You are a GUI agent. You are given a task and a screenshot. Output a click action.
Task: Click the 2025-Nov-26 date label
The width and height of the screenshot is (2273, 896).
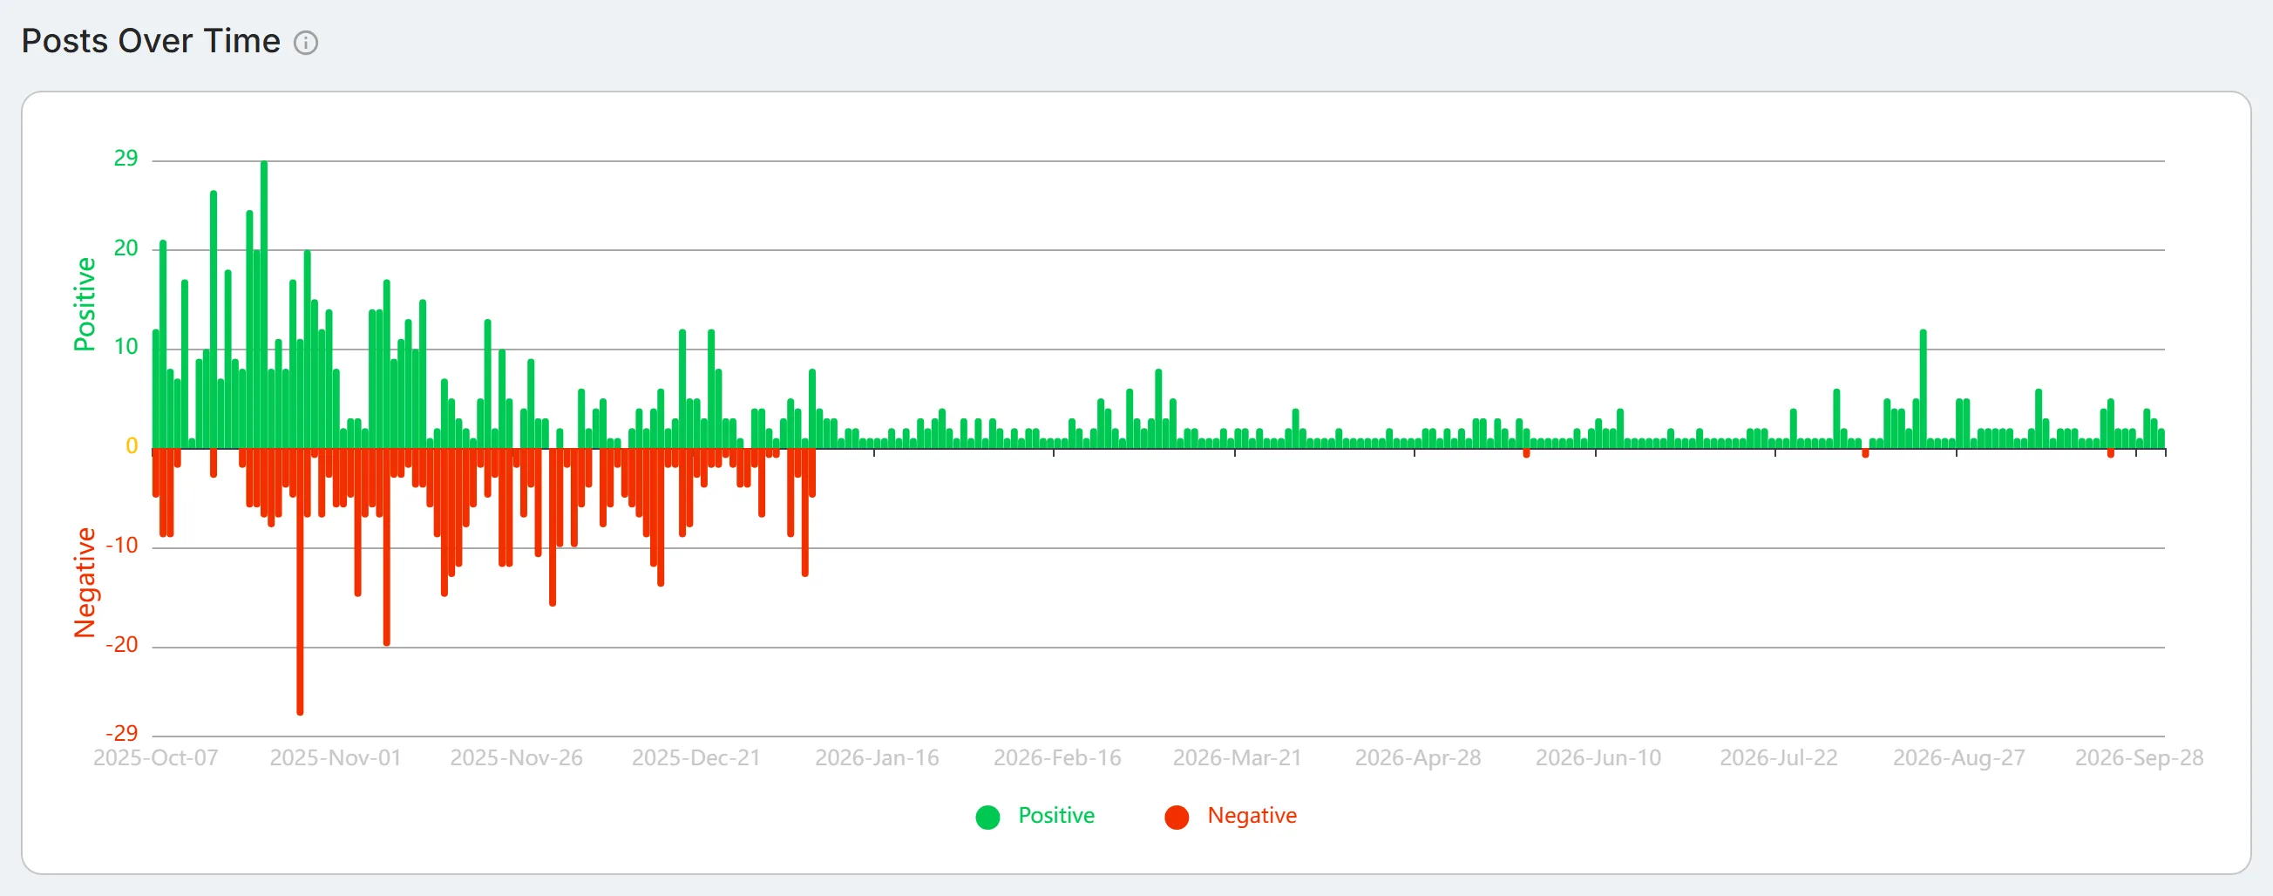[516, 758]
